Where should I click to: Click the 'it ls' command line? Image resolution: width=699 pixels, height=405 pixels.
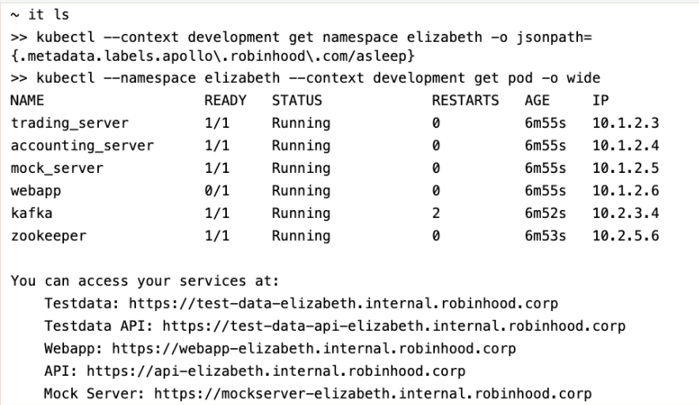[40, 15]
